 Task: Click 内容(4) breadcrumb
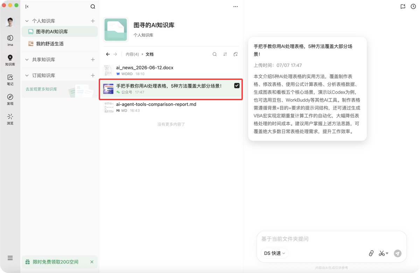[132, 54]
